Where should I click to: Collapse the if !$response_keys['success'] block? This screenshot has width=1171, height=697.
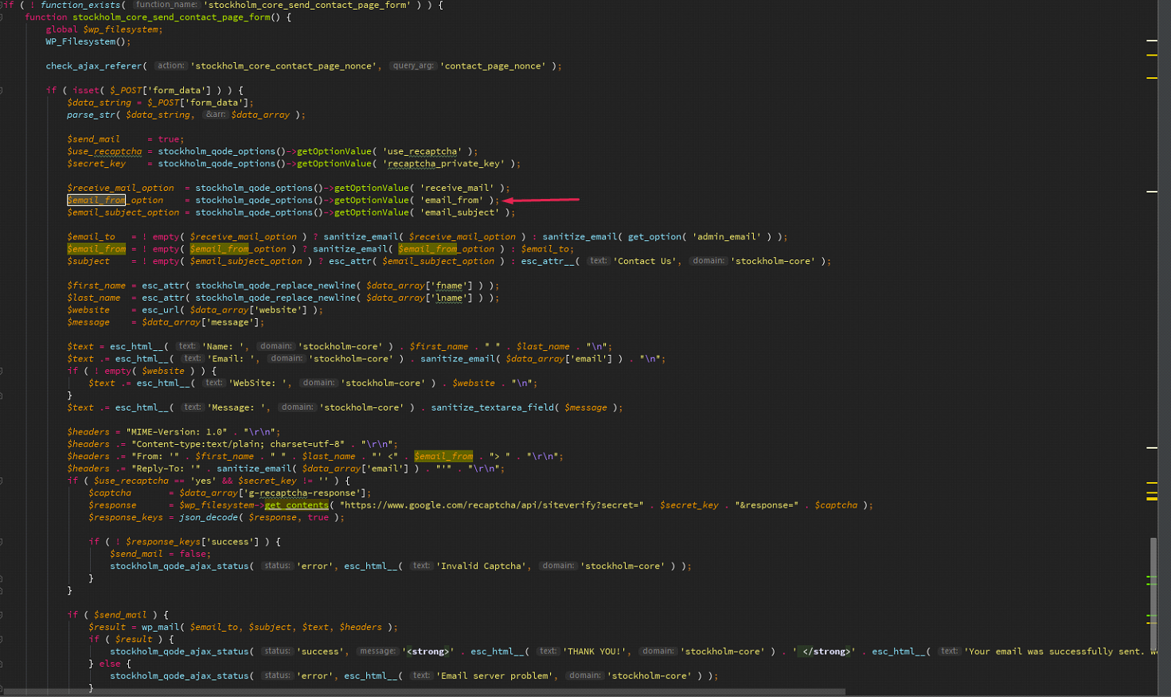click(x=2, y=542)
